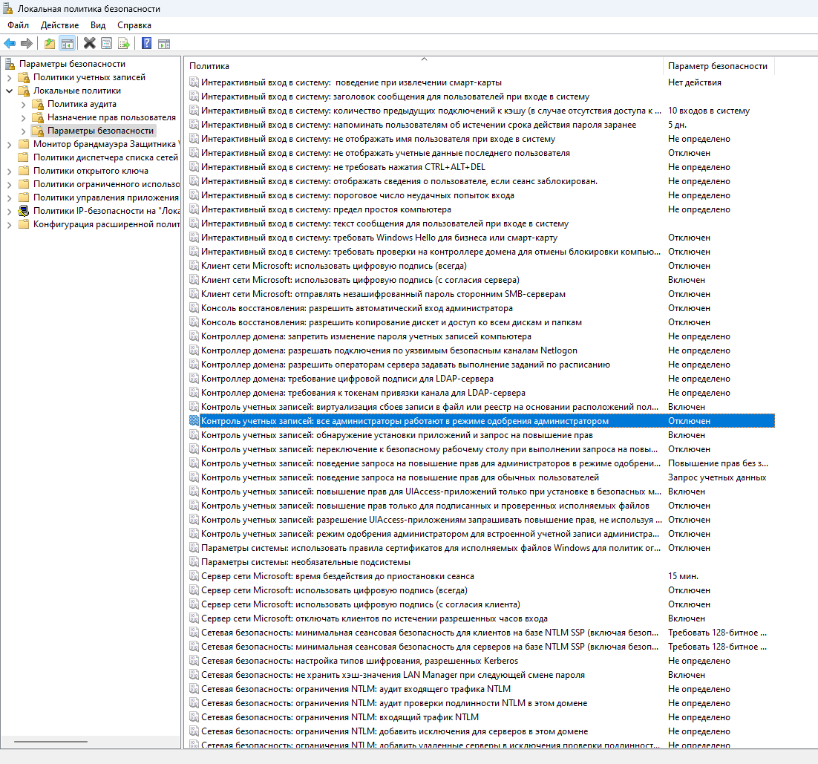Viewport: 818px width, 764px height.
Task: Open the Действие menu
Action: 59,25
